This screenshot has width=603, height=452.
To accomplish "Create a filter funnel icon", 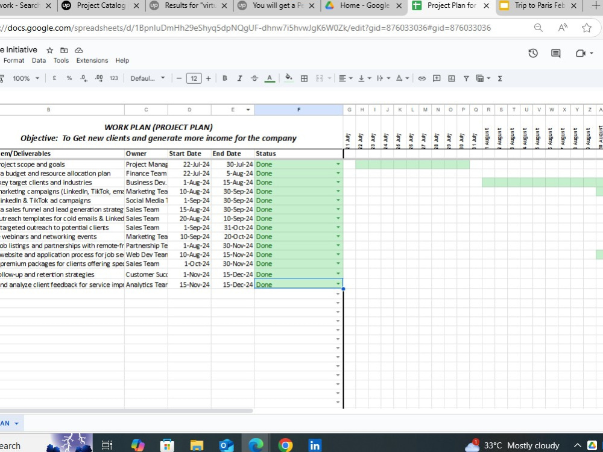I will (466, 78).
